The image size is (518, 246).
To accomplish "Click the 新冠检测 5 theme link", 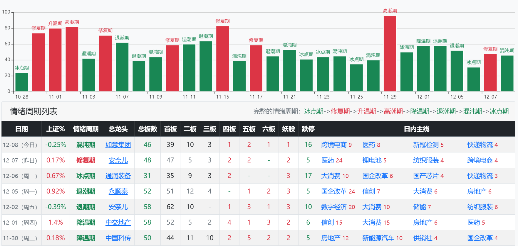I will pos(428,145).
